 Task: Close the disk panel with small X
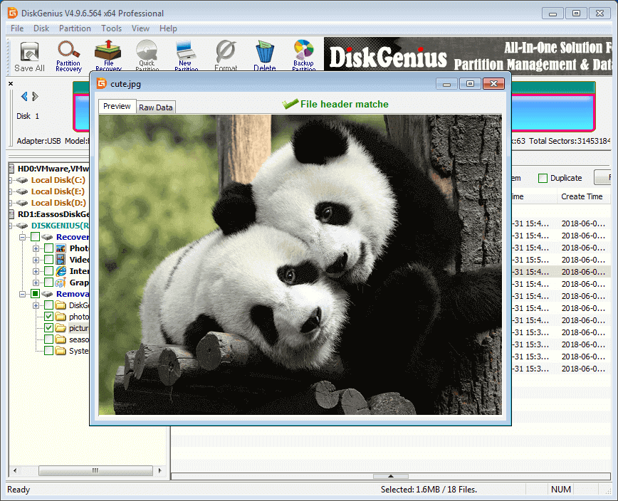tap(11, 83)
